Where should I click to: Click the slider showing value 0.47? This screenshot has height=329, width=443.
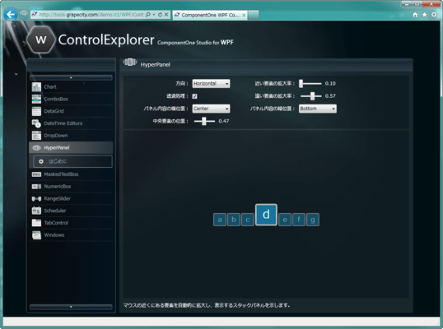tap(204, 122)
